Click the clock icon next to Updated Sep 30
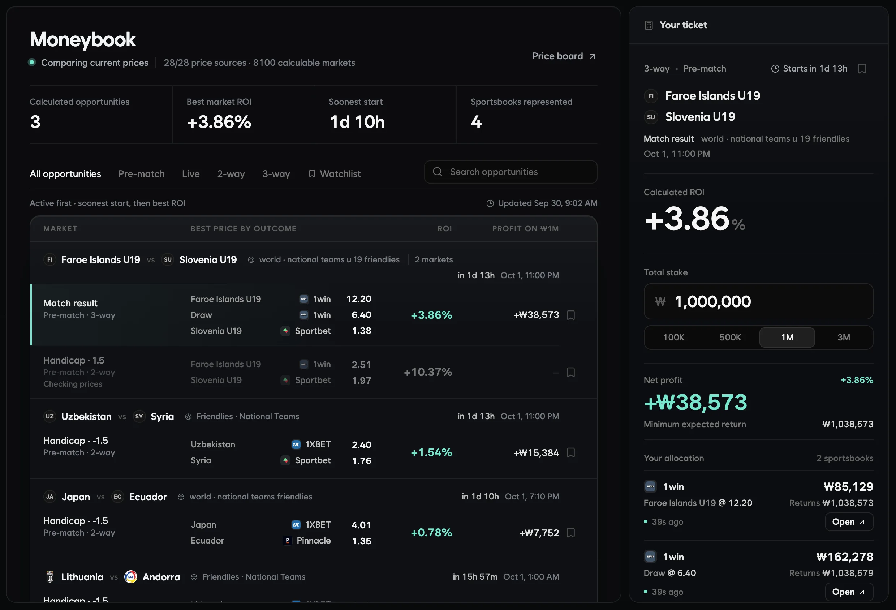The width and height of the screenshot is (896, 610). click(x=490, y=203)
